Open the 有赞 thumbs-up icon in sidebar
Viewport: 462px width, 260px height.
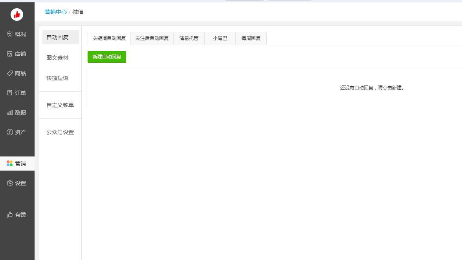coord(10,215)
